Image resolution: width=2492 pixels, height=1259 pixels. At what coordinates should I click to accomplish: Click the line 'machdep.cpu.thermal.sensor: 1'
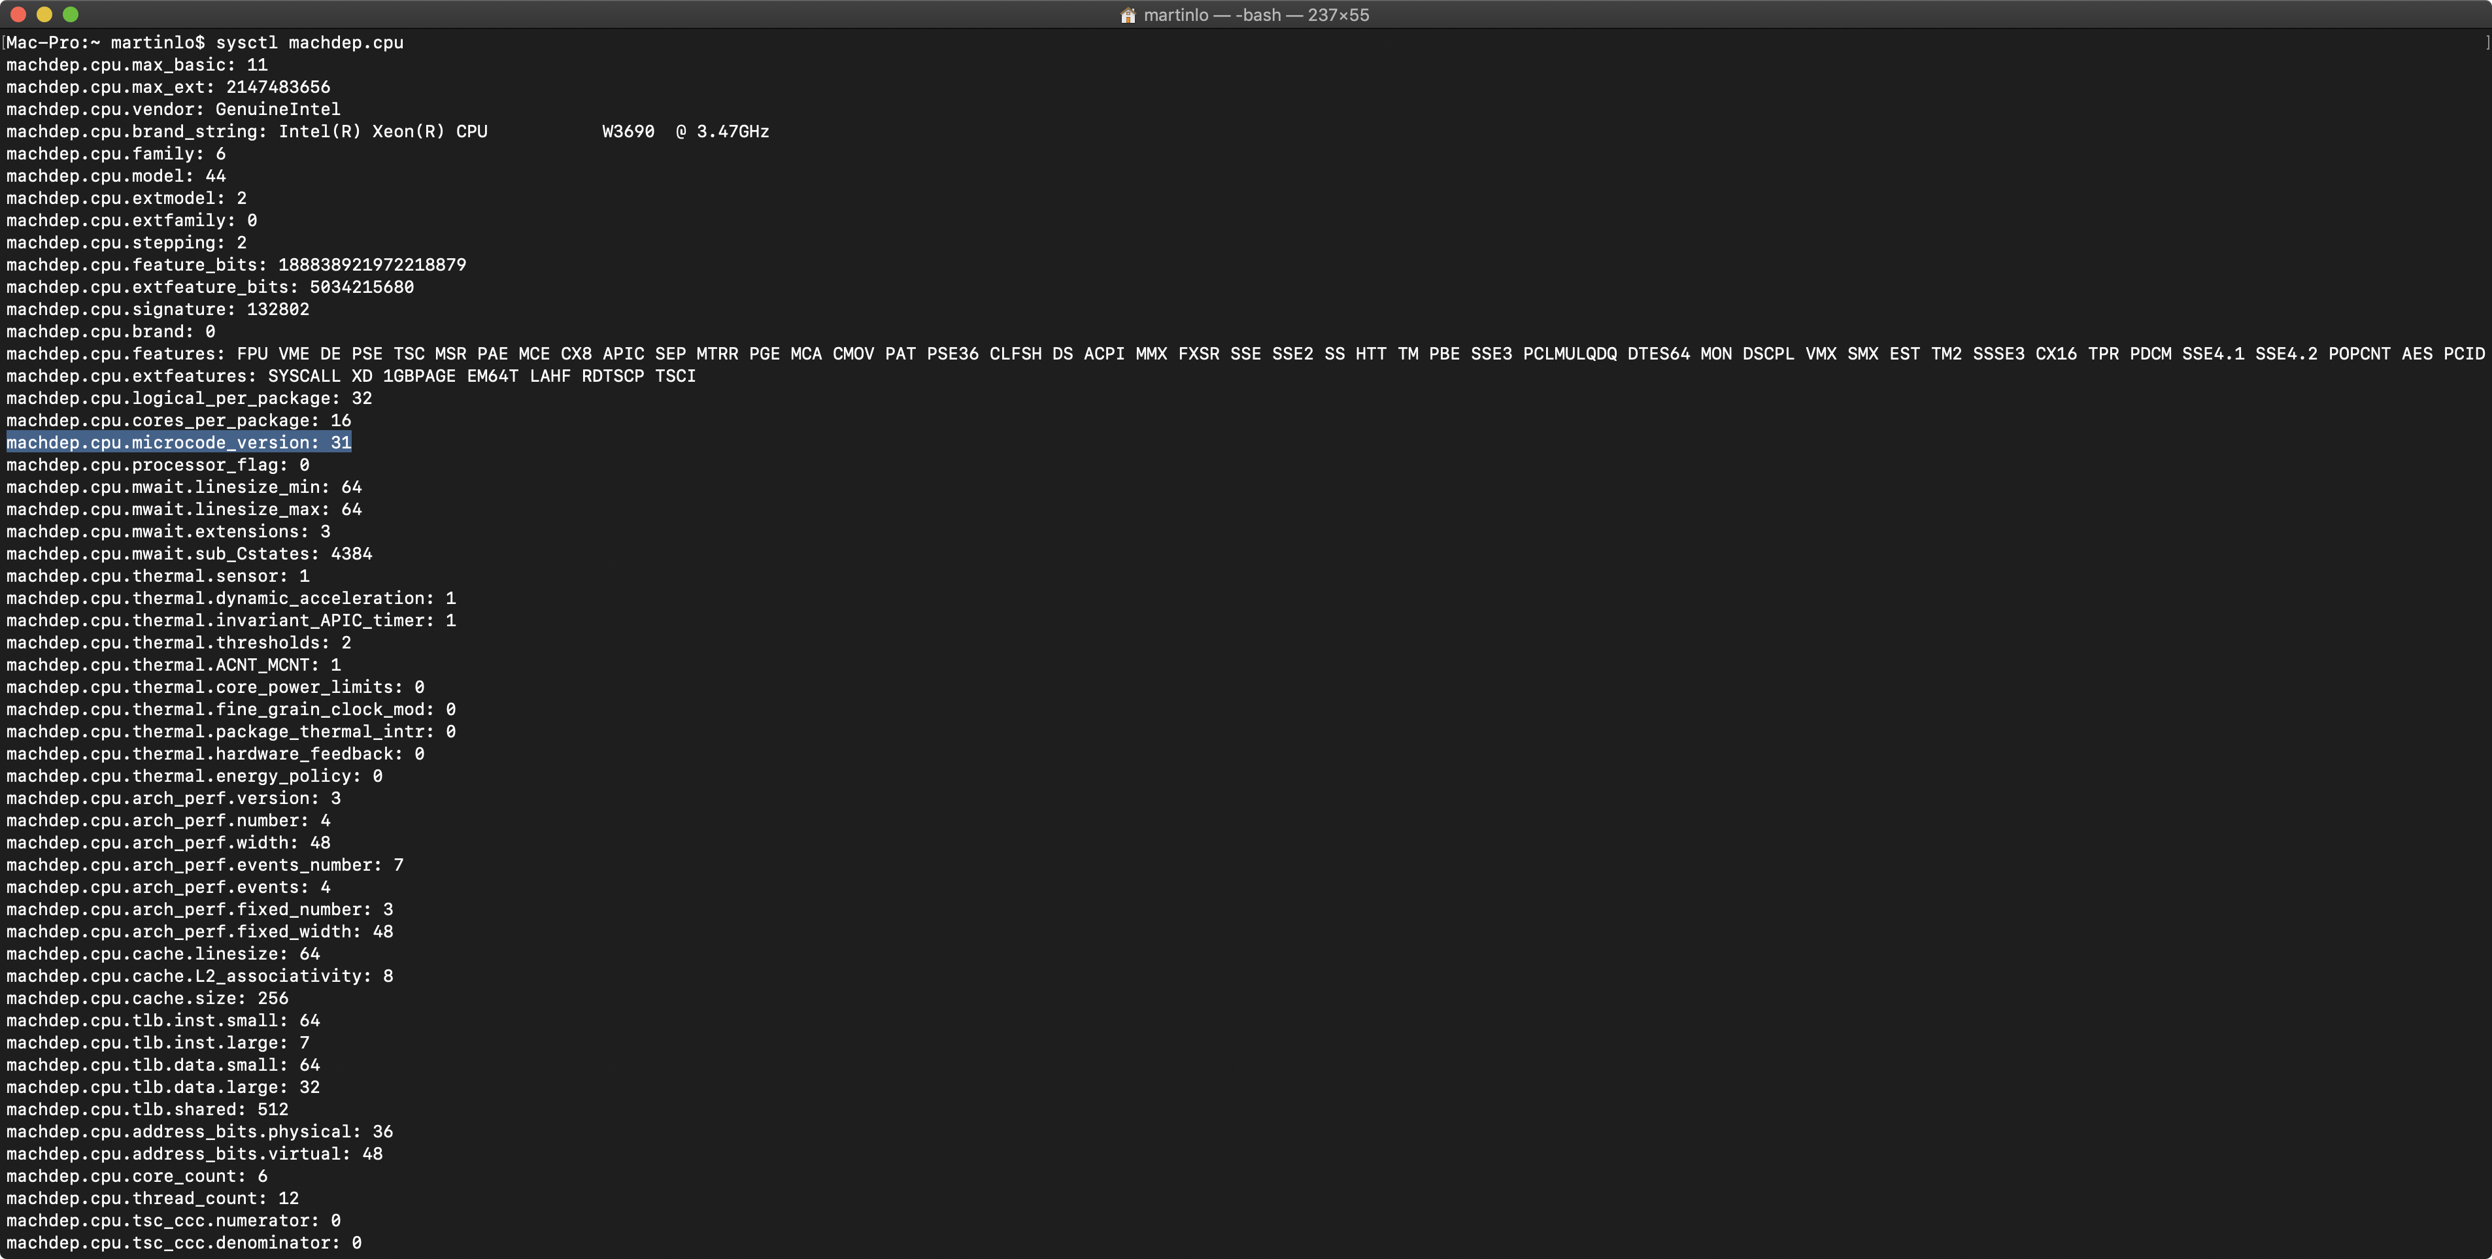tap(158, 577)
